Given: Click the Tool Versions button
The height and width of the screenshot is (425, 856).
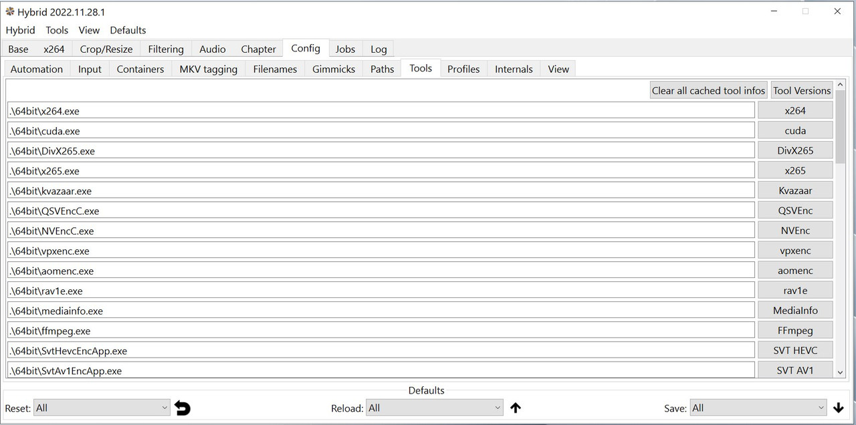Looking at the screenshot, I should [802, 90].
